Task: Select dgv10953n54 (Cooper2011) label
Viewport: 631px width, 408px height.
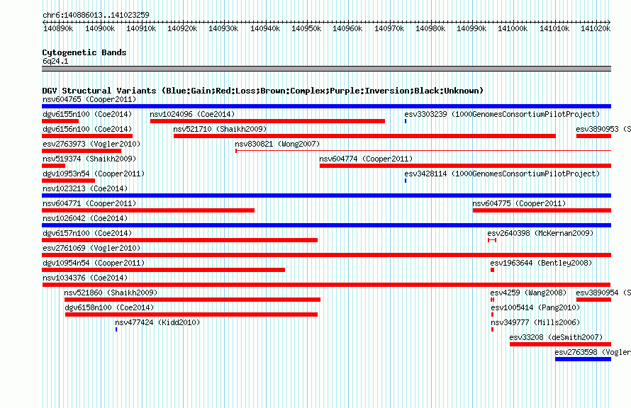Action: coord(94,174)
